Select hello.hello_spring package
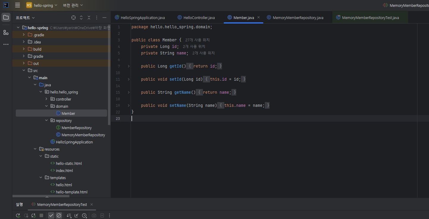429x219 pixels. 61,92
